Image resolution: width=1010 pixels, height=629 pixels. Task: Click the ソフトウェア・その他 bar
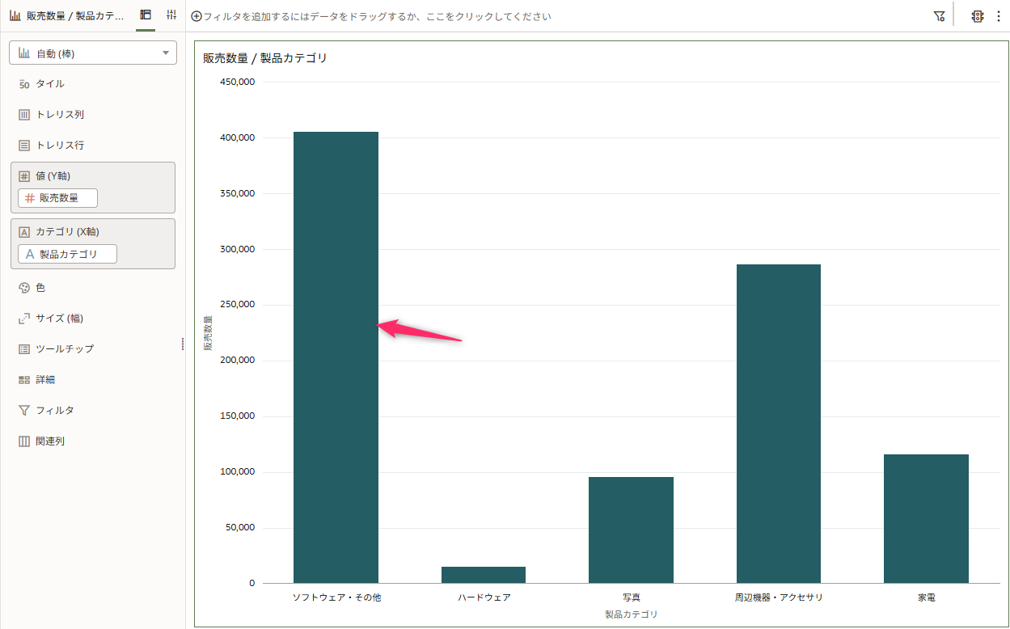coord(336,357)
